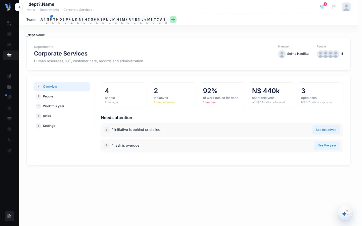
Task: Select the AS team member avatar
Action: pos(163,19)
